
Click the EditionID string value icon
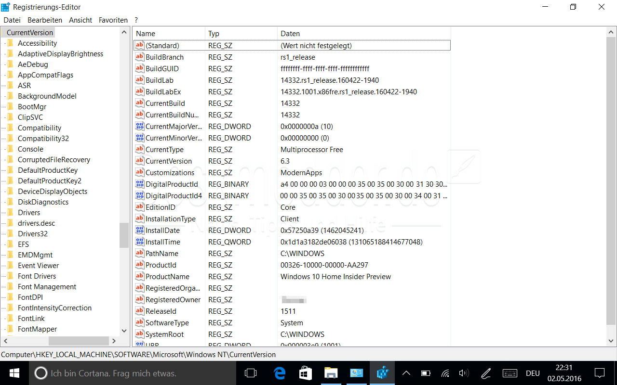tap(140, 207)
